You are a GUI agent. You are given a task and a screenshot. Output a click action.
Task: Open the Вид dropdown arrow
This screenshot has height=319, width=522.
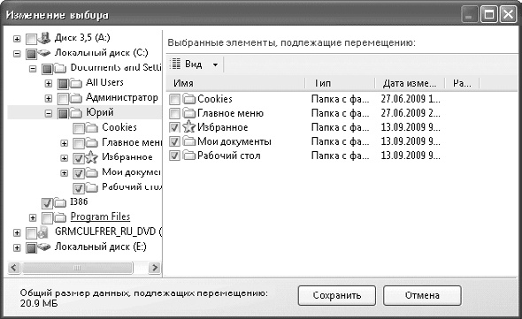pyautogui.click(x=215, y=65)
